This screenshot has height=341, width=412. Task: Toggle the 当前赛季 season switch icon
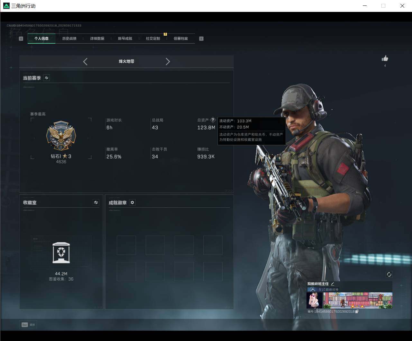pos(47,78)
